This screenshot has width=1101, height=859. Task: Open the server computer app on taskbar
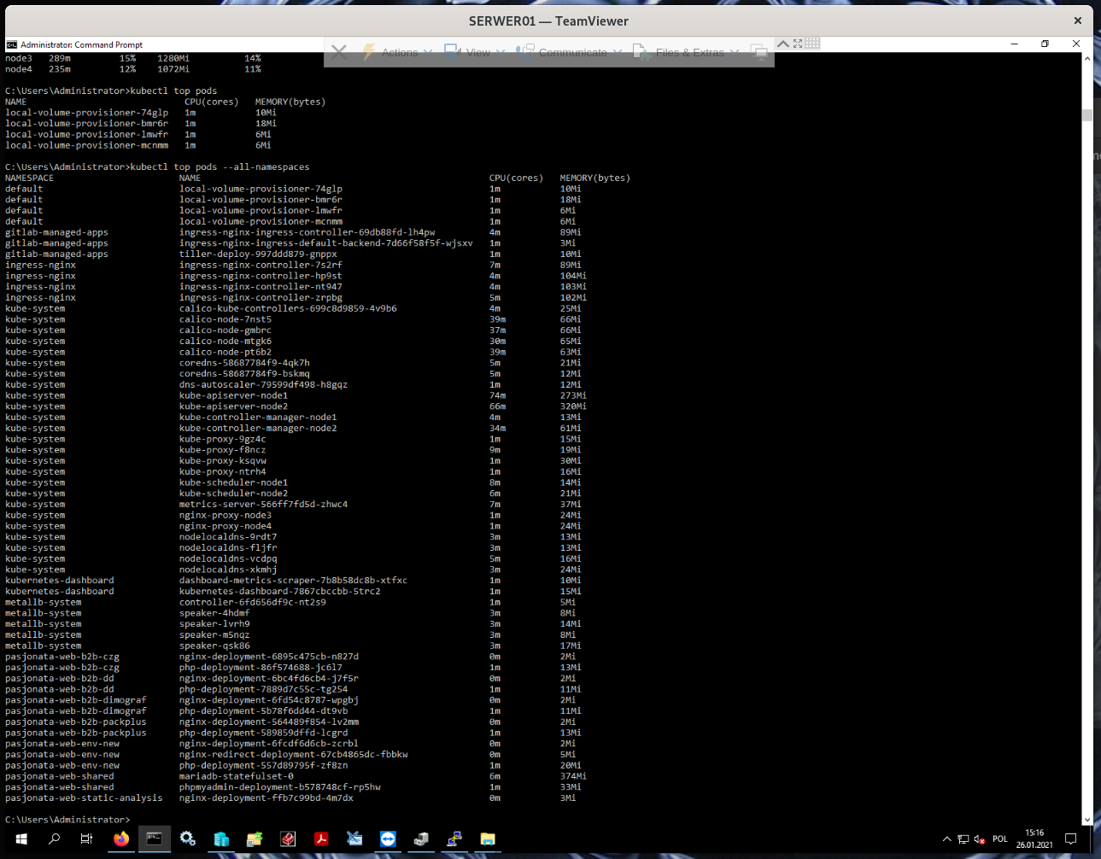tap(421, 839)
